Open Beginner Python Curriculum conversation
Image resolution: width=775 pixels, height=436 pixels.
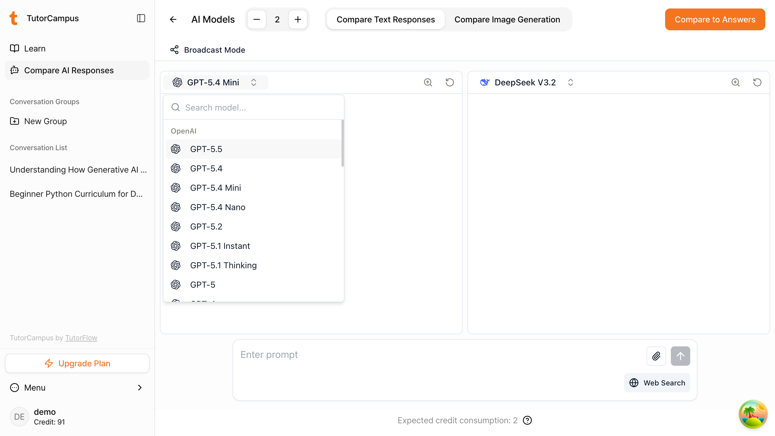pos(76,194)
